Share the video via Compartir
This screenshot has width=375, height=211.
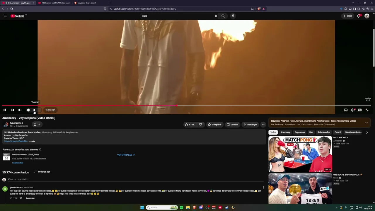pos(214,125)
